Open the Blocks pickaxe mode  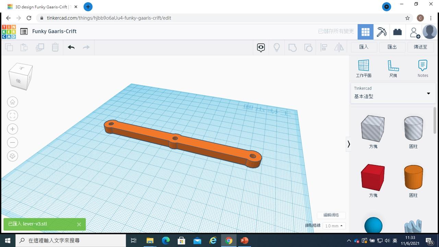coord(381,32)
